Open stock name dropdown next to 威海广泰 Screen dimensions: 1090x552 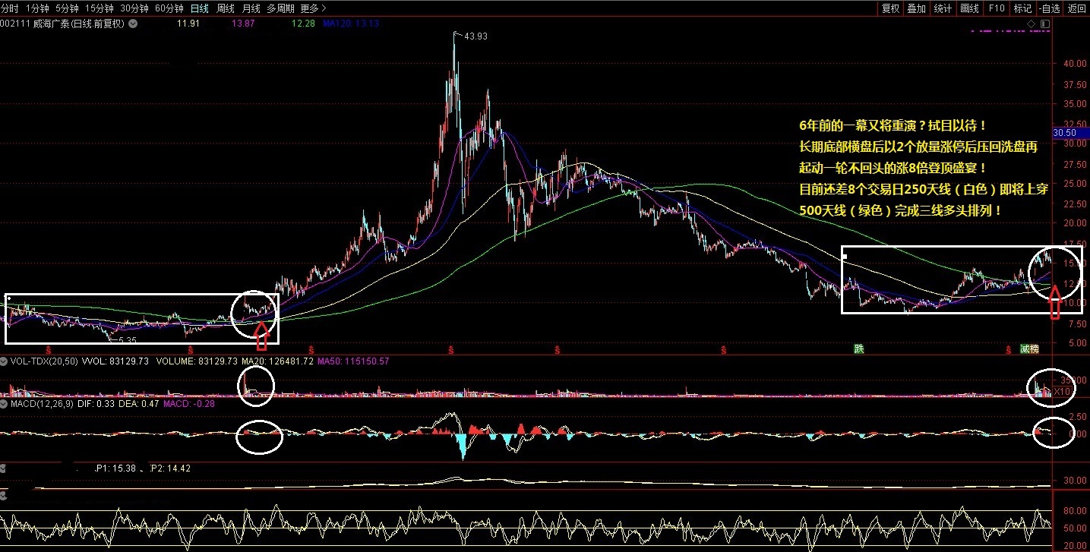tap(133, 24)
